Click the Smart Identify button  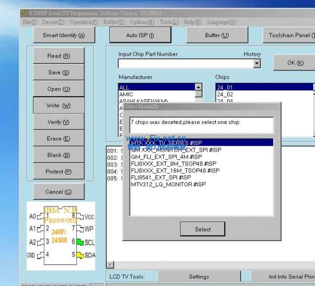[63, 35]
